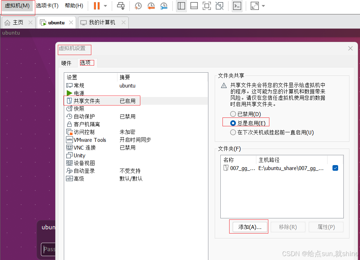This screenshot has width=360, height=260.
Task: Select 在下次关机或挂起前一直启用(U) radio button
Action: click(233, 132)
